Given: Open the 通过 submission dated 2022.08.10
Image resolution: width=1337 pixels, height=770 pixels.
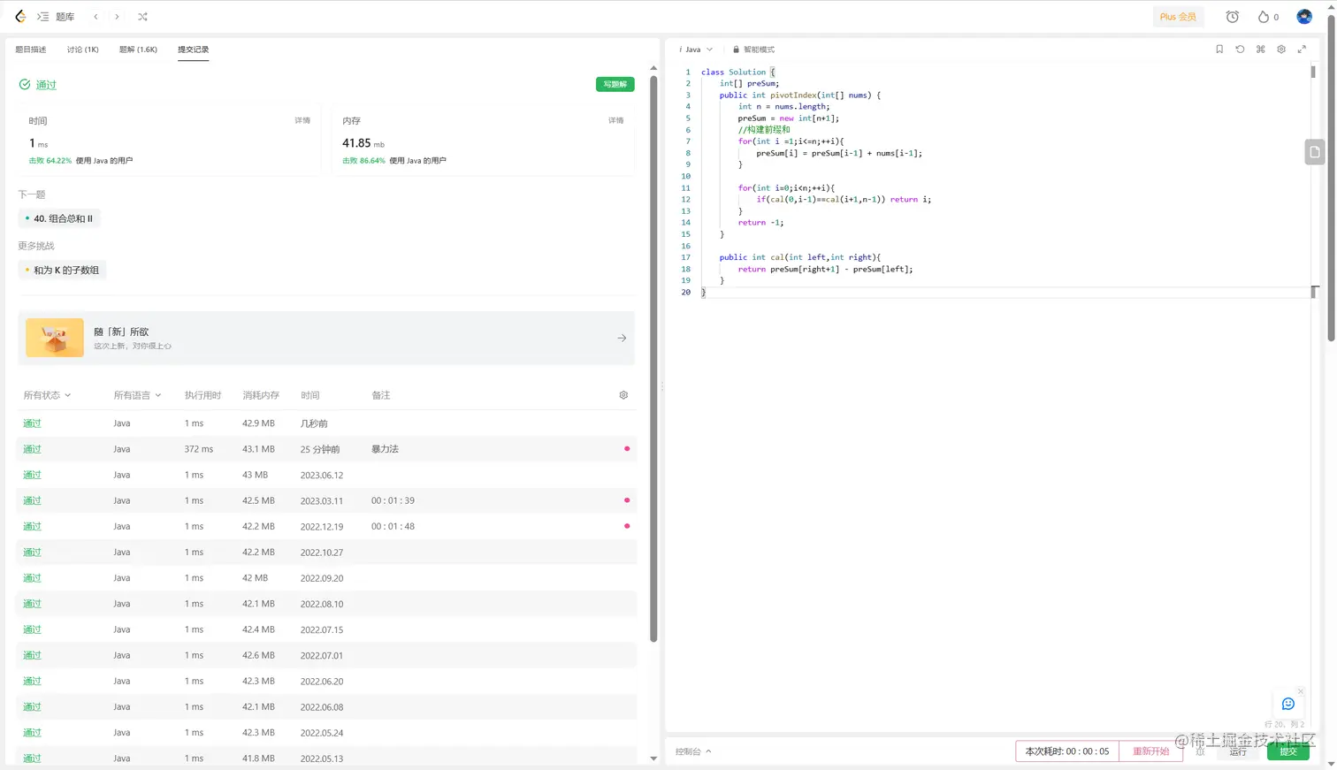Looking at the screenshot, I should point(32,604).
